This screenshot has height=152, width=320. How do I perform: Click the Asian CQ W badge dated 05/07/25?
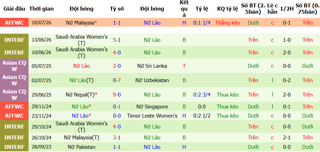pyautogui.click(x=14, y=66)
